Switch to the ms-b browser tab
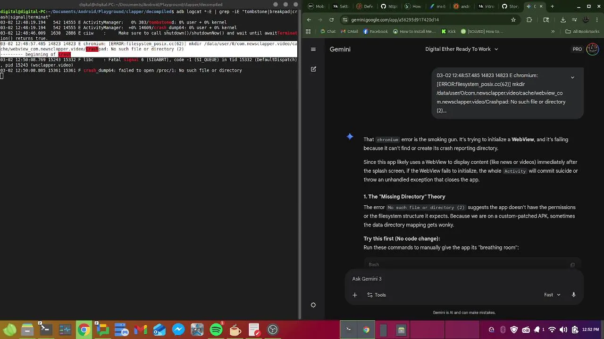The height and width of the screenshot is (339, 604). coord(437,7)
